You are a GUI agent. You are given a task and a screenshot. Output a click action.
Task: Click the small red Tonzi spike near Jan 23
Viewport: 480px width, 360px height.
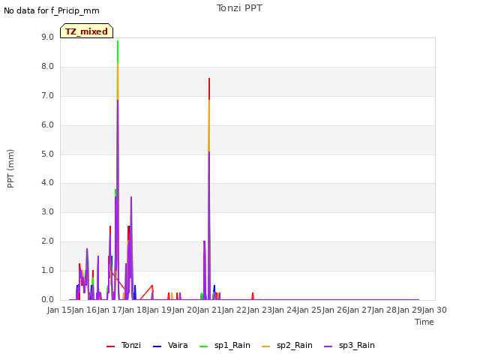(253, 296)
